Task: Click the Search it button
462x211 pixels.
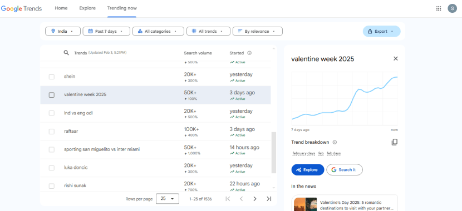Action: click(x=345, y=169)
